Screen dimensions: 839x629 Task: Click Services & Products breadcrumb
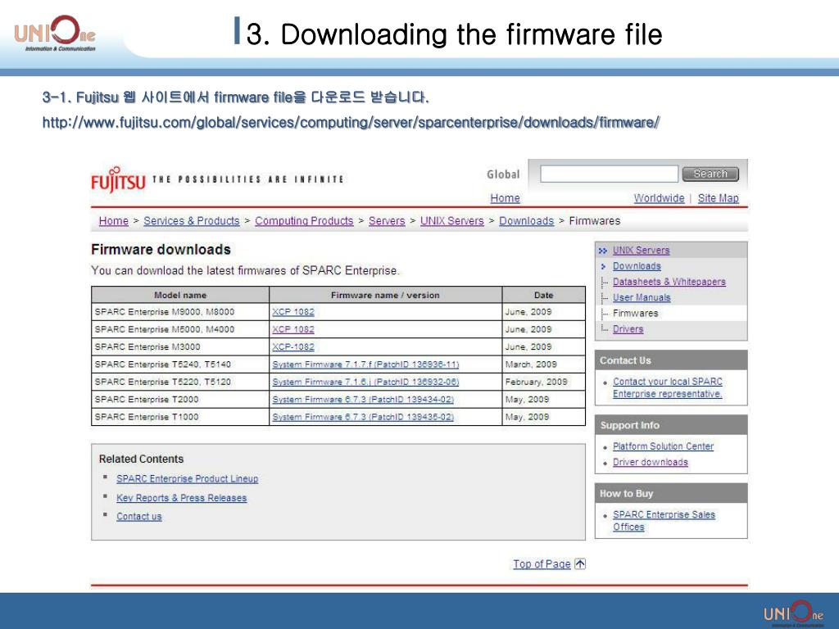pyautogui.click(x=192, y=221)
